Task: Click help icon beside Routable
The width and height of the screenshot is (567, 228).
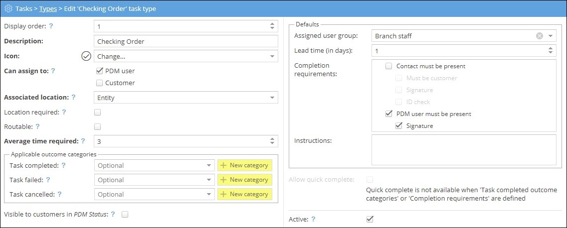Action: point(37,127)
